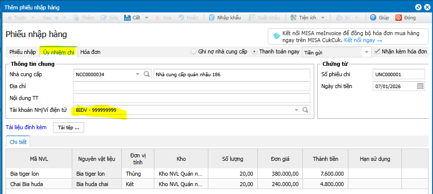
Task: Open Giúp help icon
Action: [x=373, y=18]
